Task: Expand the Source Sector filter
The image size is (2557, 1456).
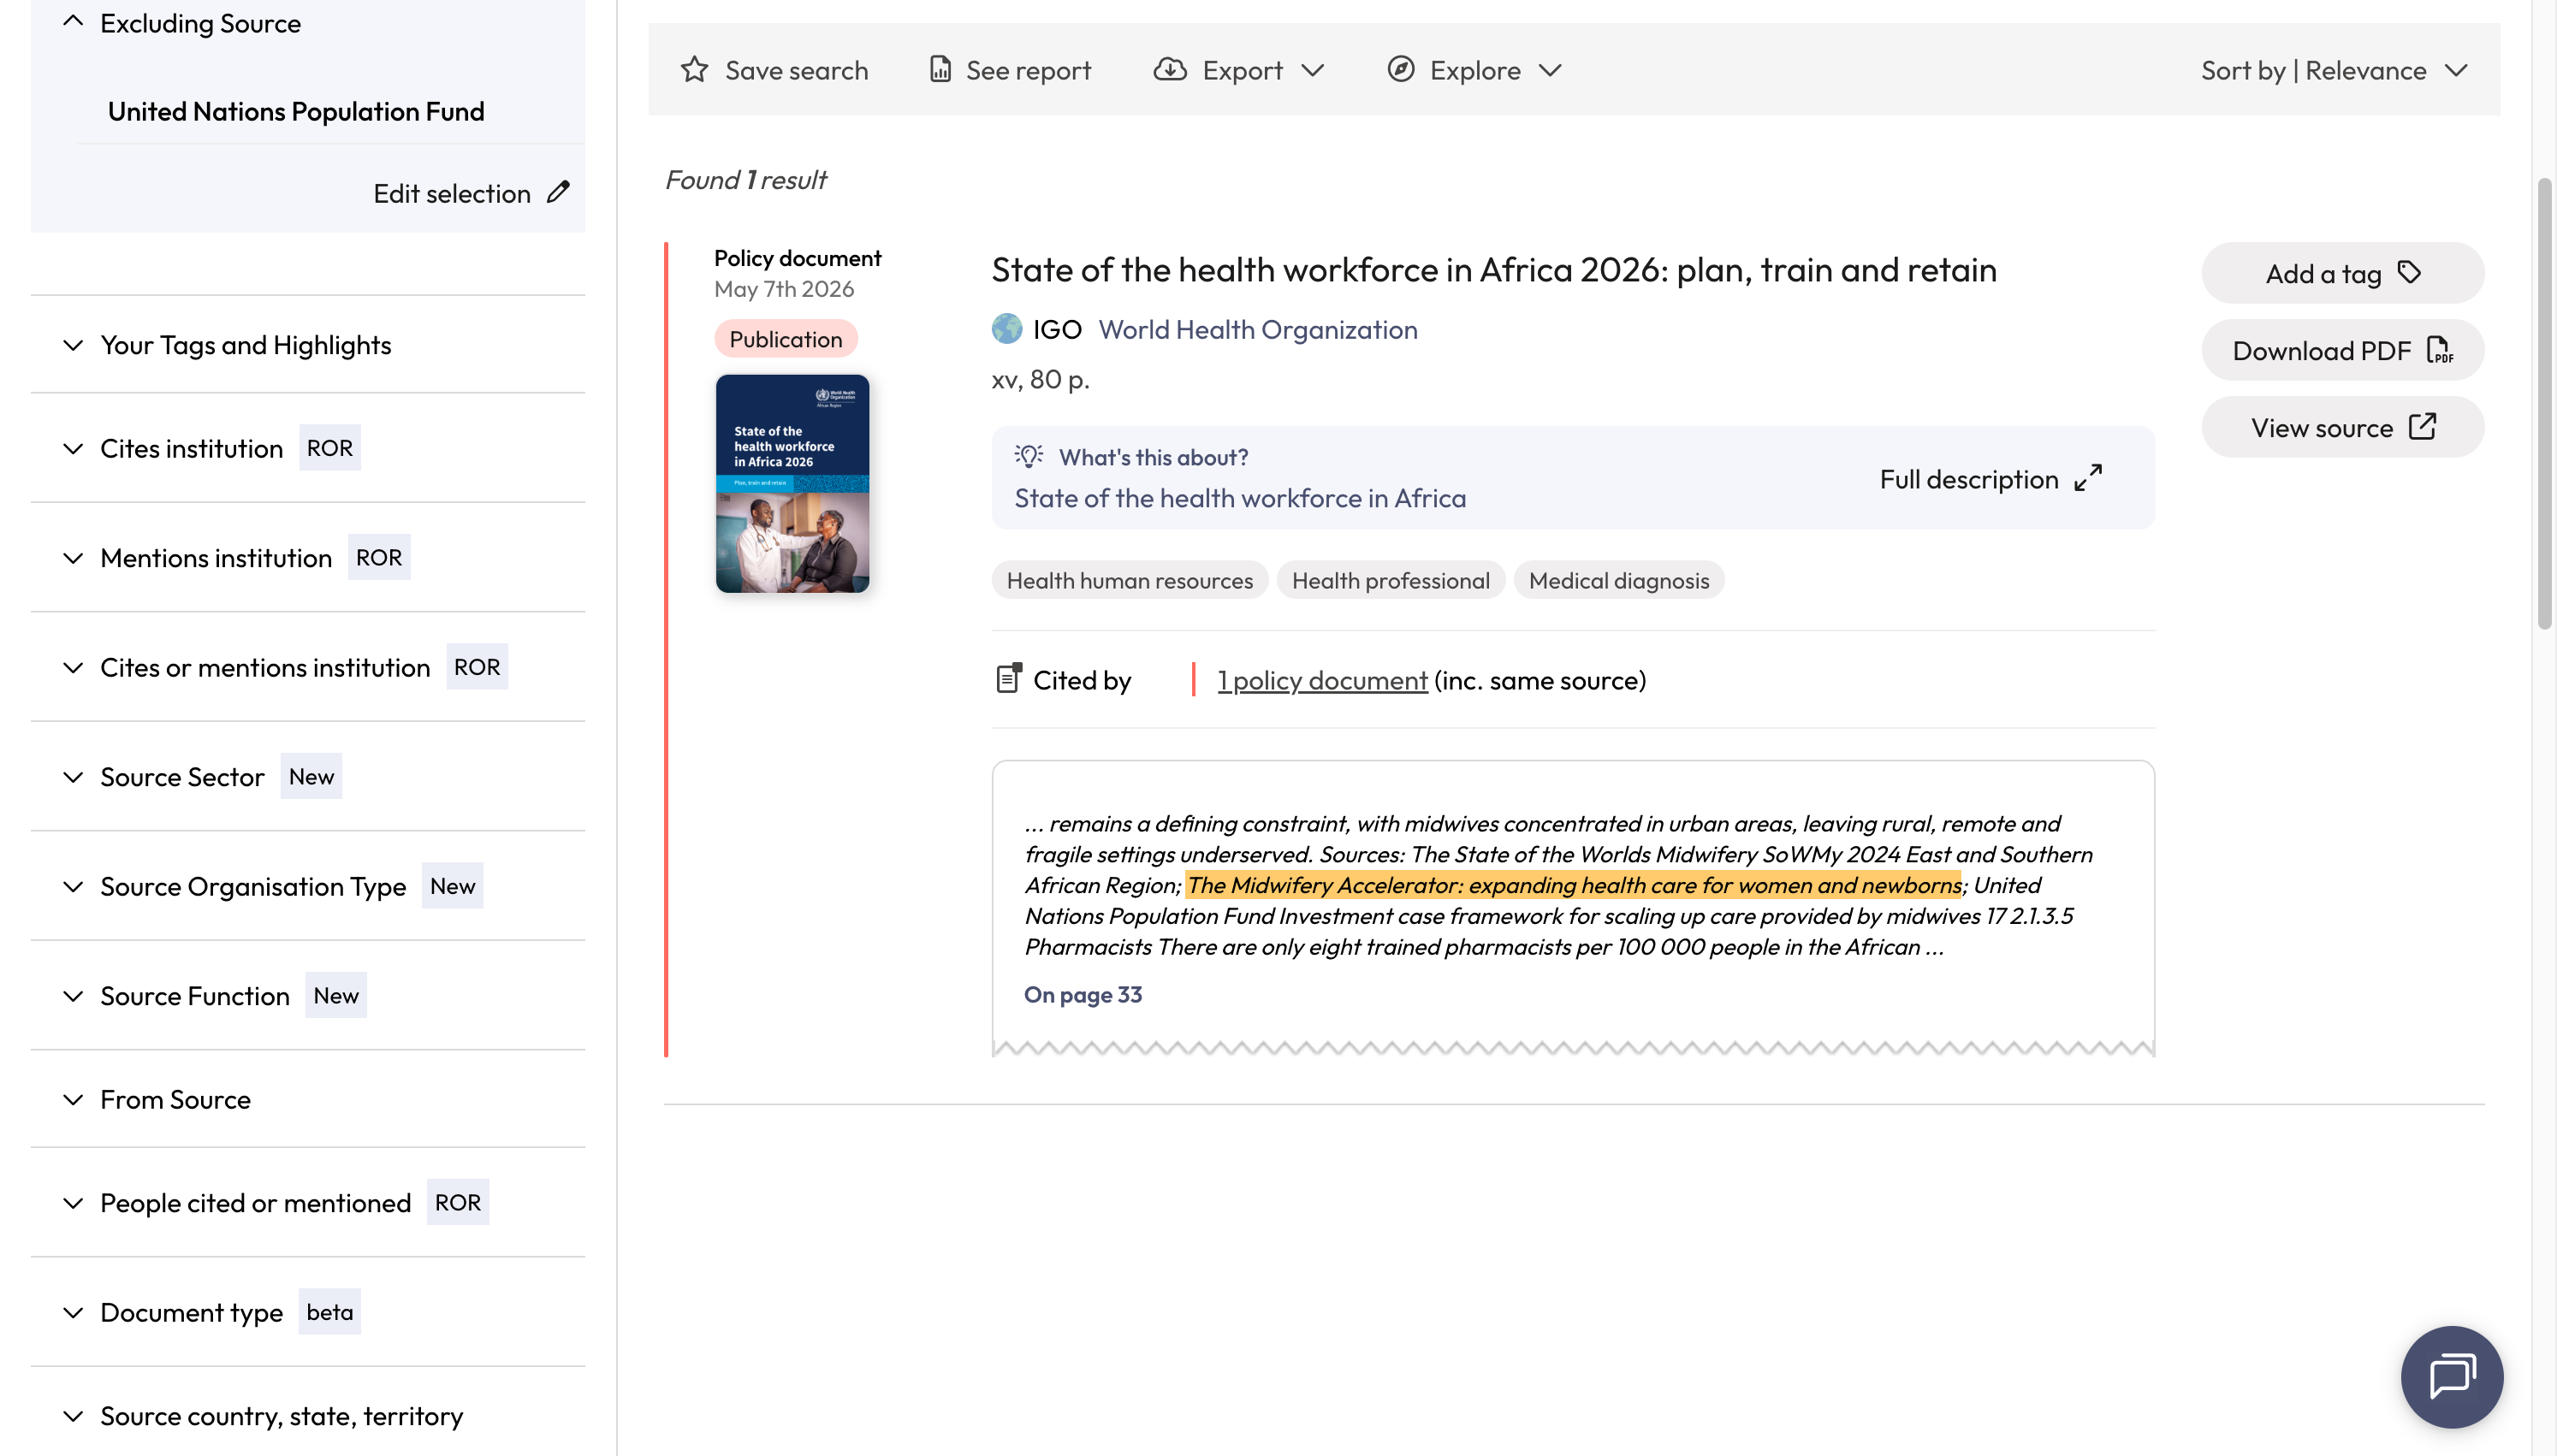Action: click(x=73, y=777)
